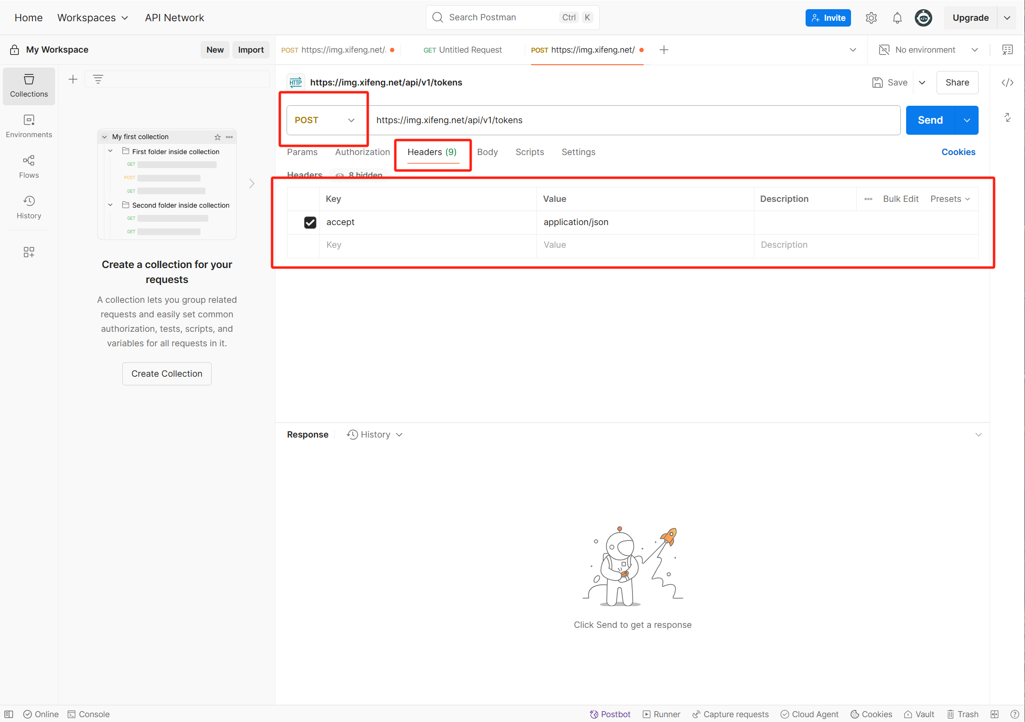Screen dimensions: 1025x722
Task: Switch to the Body tab
Action: pyautogui.click(x=487, y=152)
